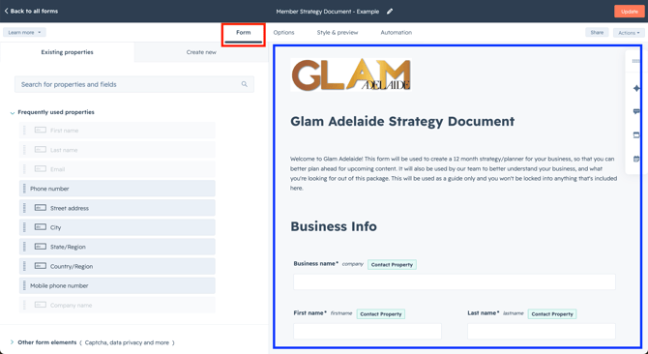648x354 pixels.
Task: Open the Learn more dropdown
Action: [24, 32]
